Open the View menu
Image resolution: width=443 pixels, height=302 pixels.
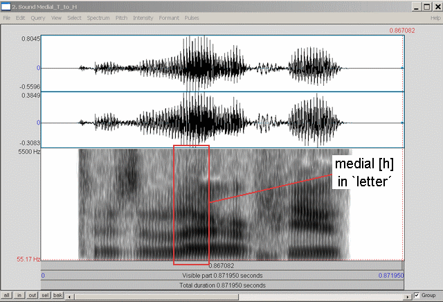pyautogui.click(x=57, y=17)
